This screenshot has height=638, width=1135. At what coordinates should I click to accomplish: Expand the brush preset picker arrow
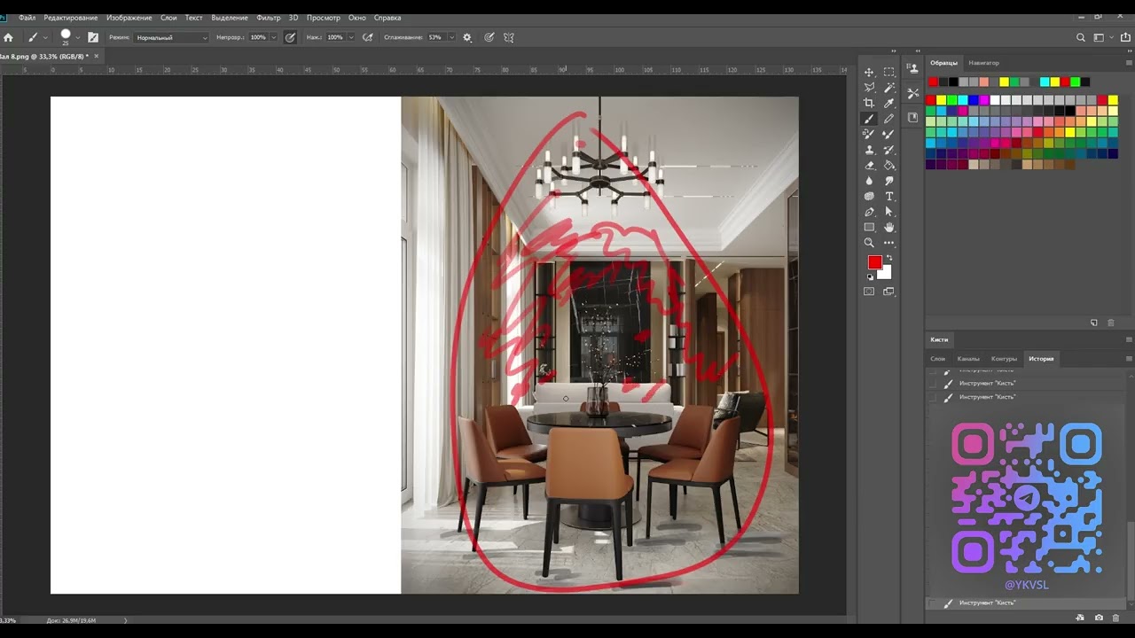78,37
